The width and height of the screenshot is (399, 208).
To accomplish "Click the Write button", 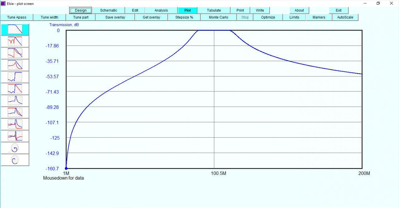I will point(260,11).
